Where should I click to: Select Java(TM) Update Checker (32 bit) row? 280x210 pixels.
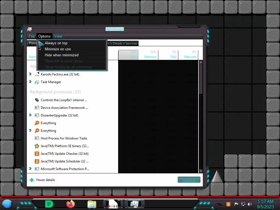[112, 154]
